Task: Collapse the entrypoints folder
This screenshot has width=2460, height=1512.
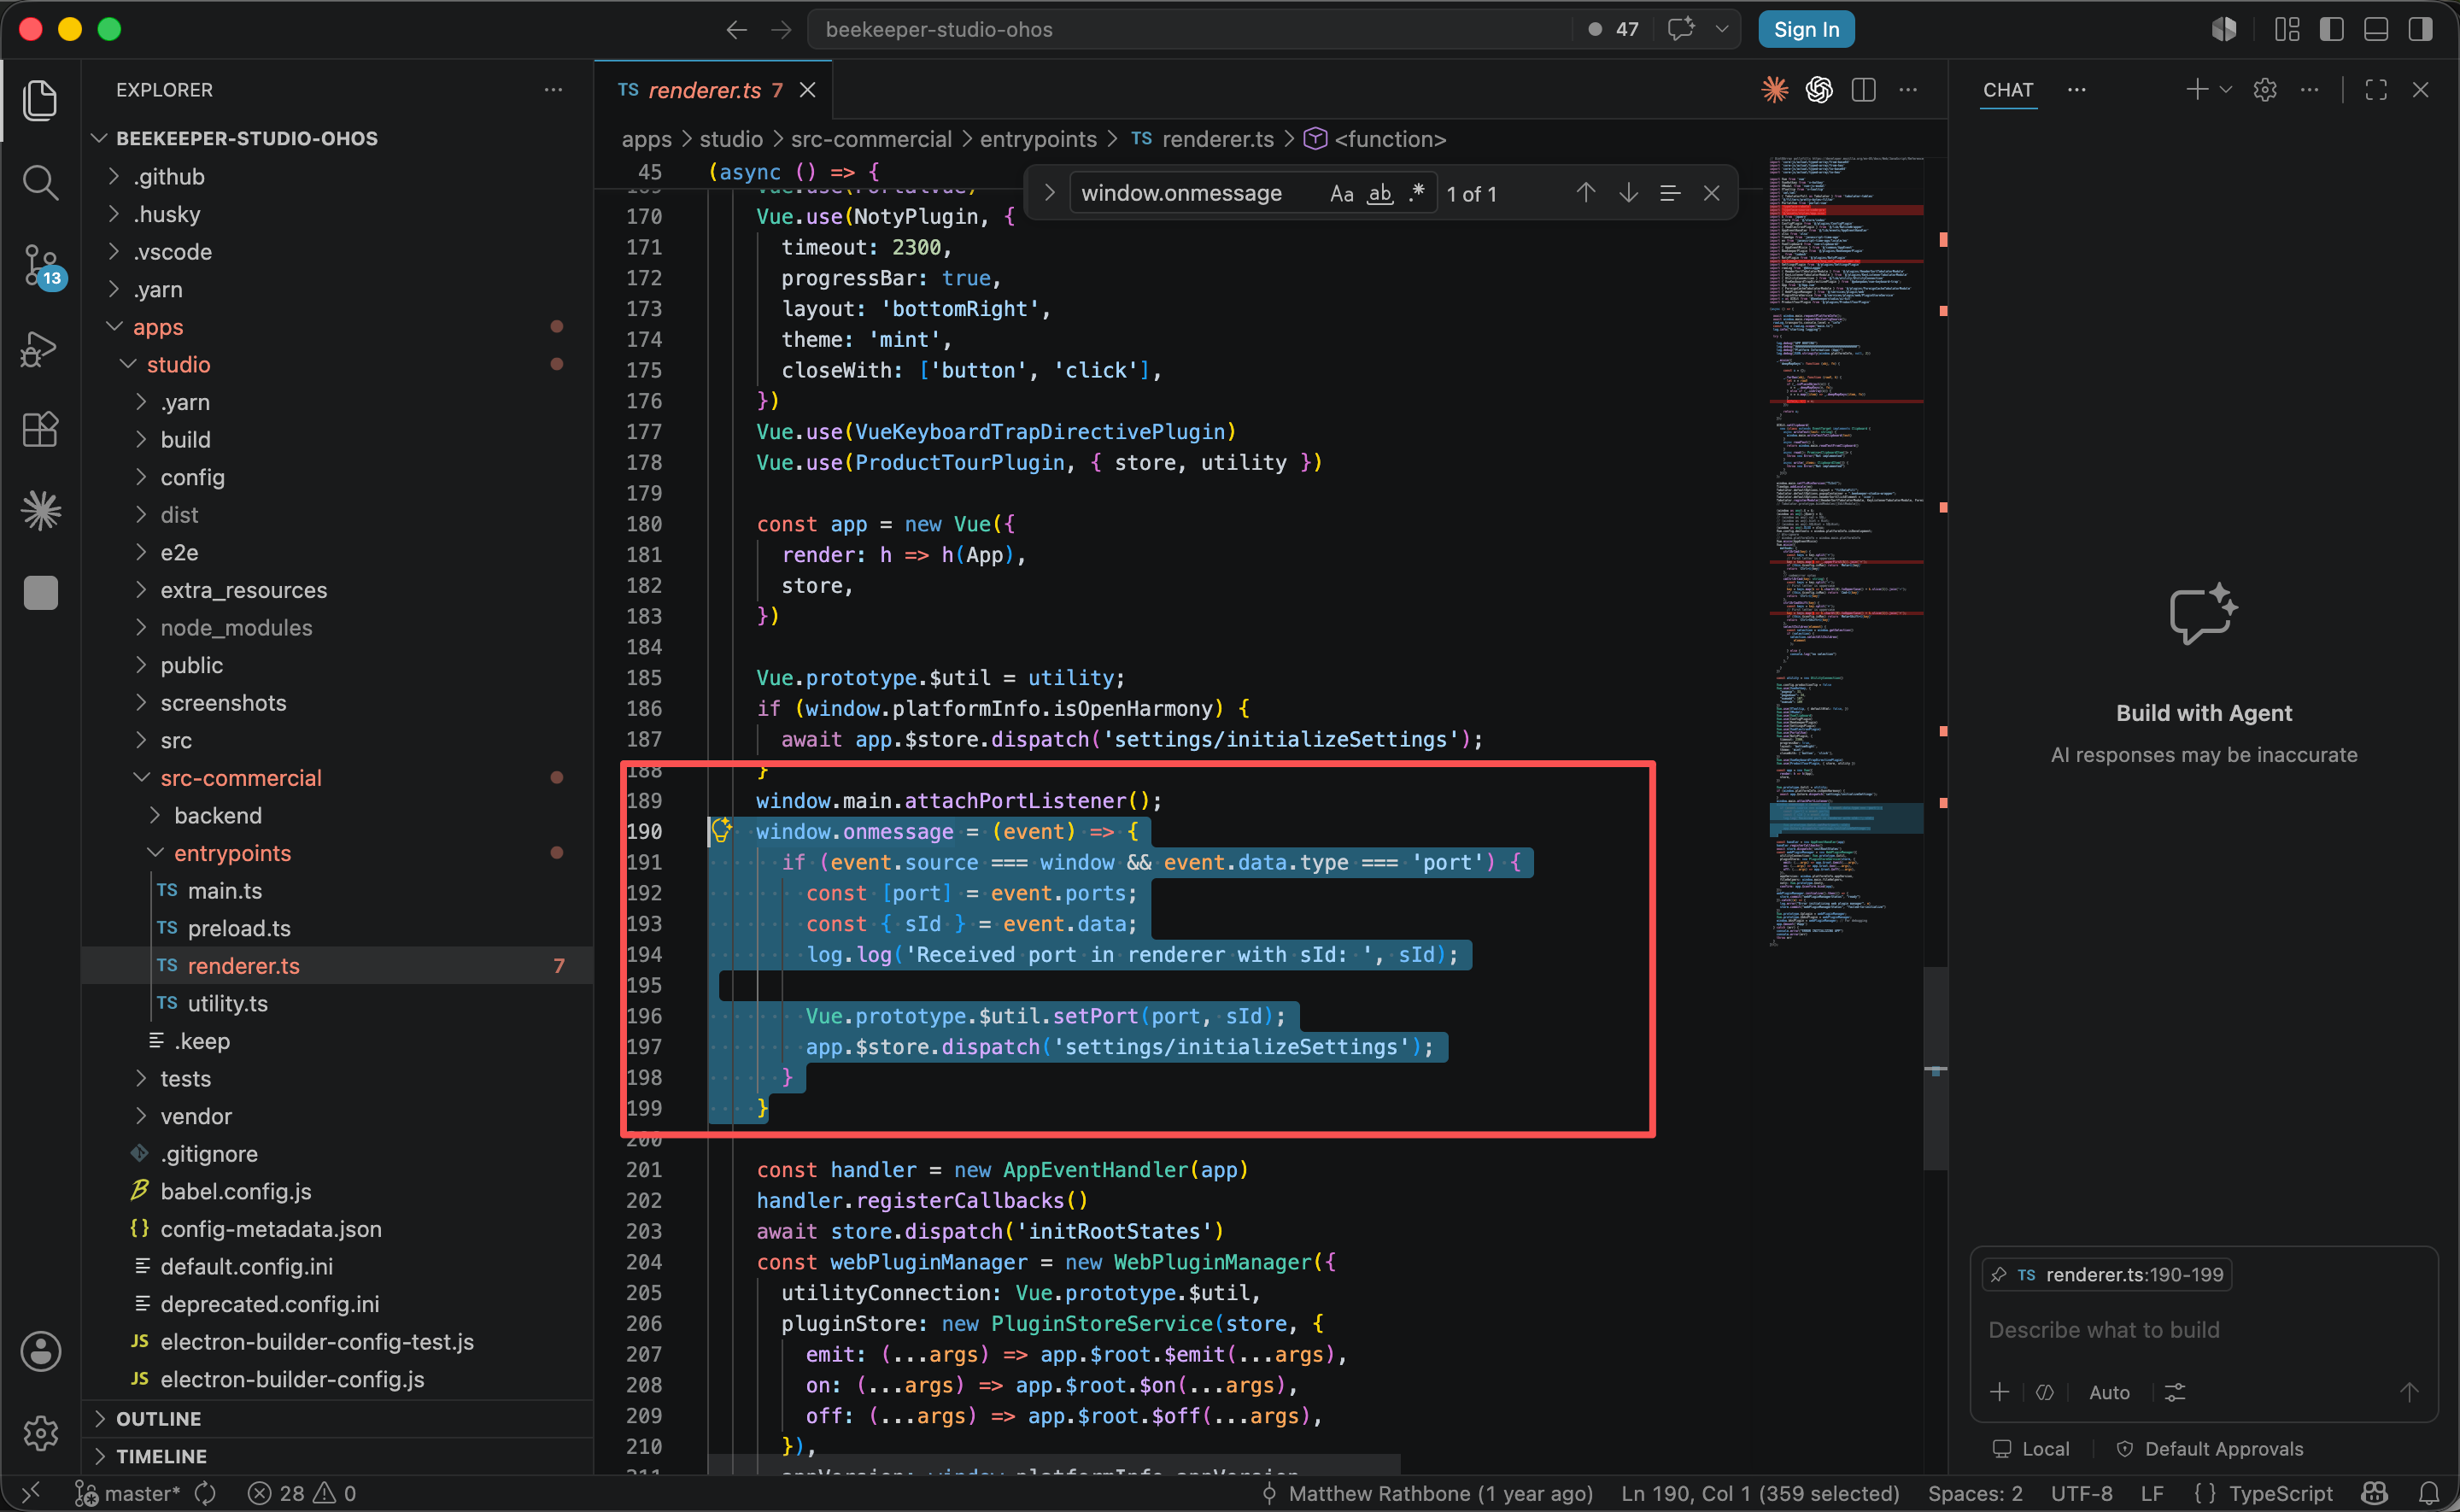Action: (x=231, y=853)
